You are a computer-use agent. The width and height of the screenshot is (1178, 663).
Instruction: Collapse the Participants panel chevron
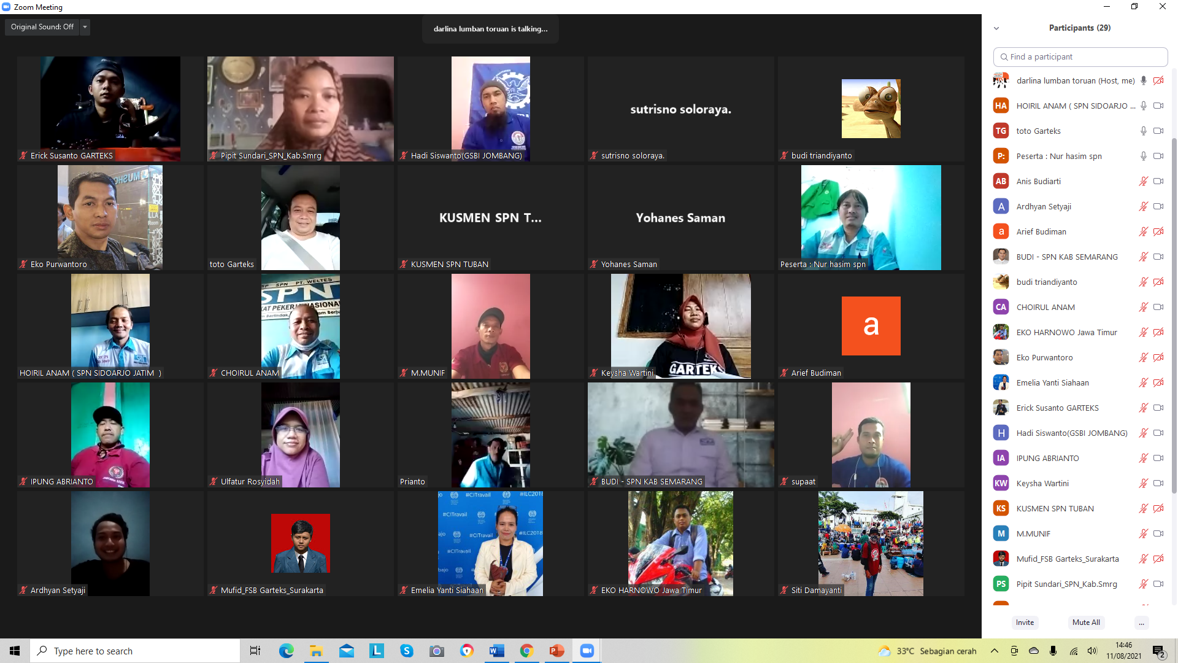(x=996, y=28)
